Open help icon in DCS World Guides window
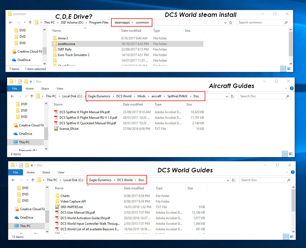 point(293,172)
